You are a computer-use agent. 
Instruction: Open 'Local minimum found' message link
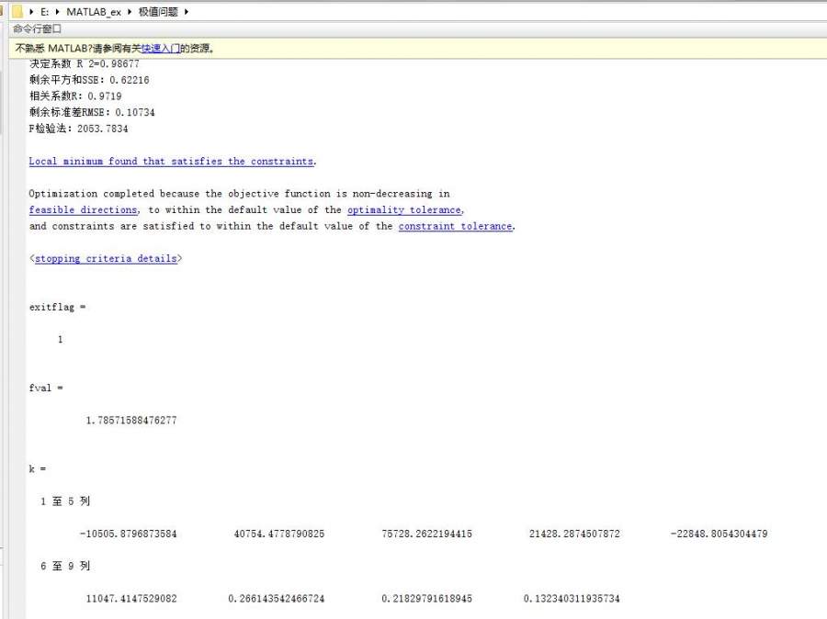coord(172,162)
